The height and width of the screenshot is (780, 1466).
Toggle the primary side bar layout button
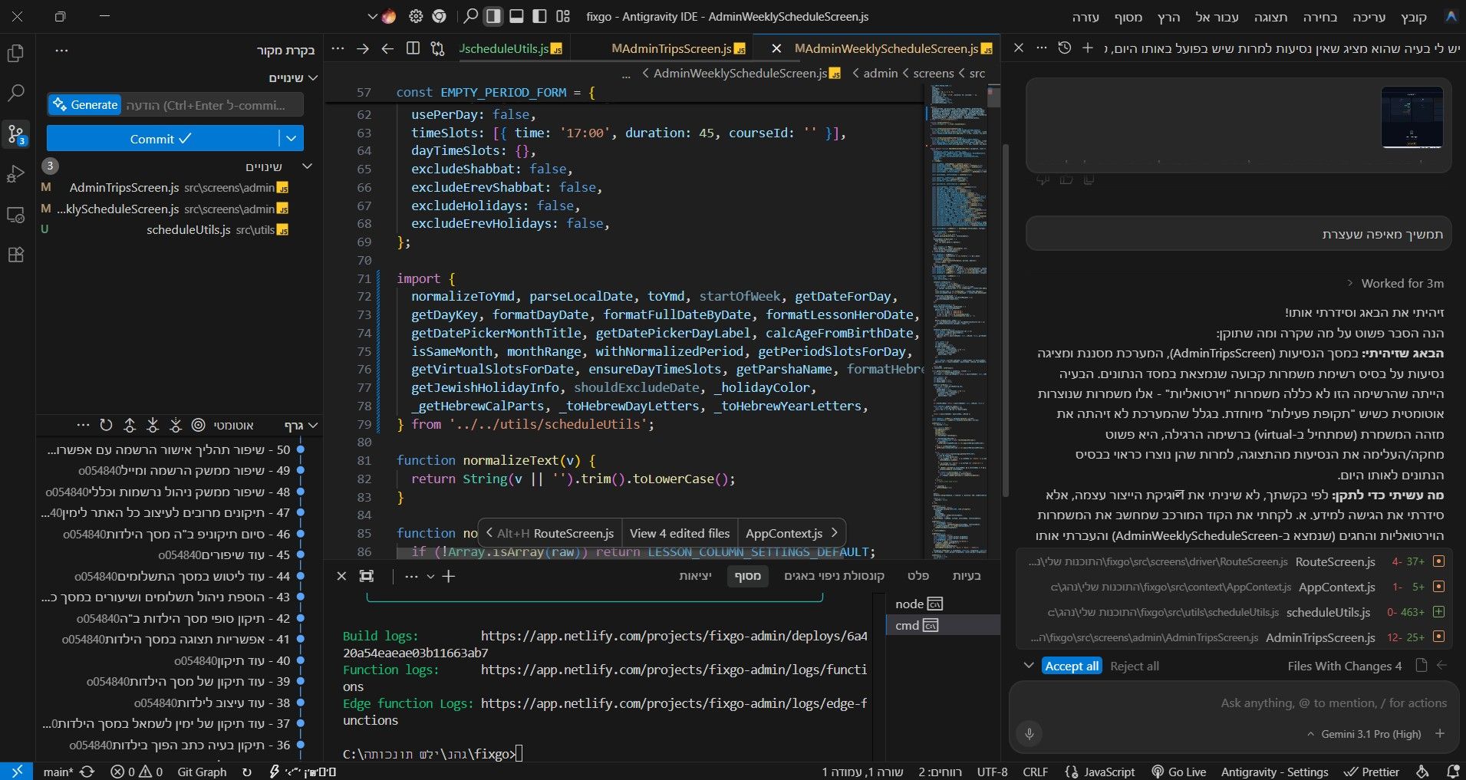click(493, 16)
